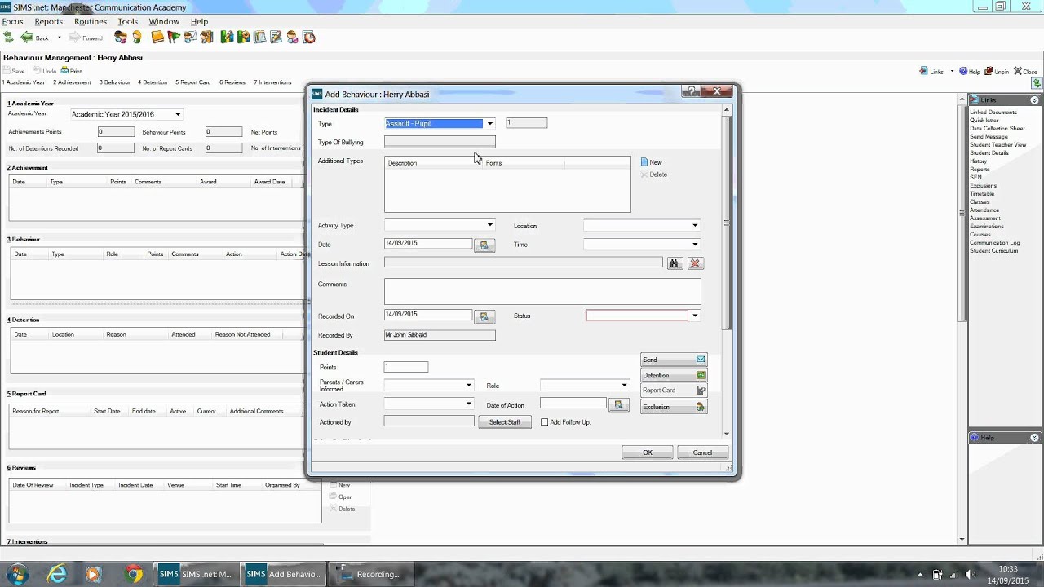Click the calendar pages toolbar icon
1044x587 pixels.
click(x=259, y=38)
